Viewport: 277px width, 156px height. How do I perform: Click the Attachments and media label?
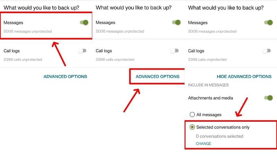click(x=211, y=98)
